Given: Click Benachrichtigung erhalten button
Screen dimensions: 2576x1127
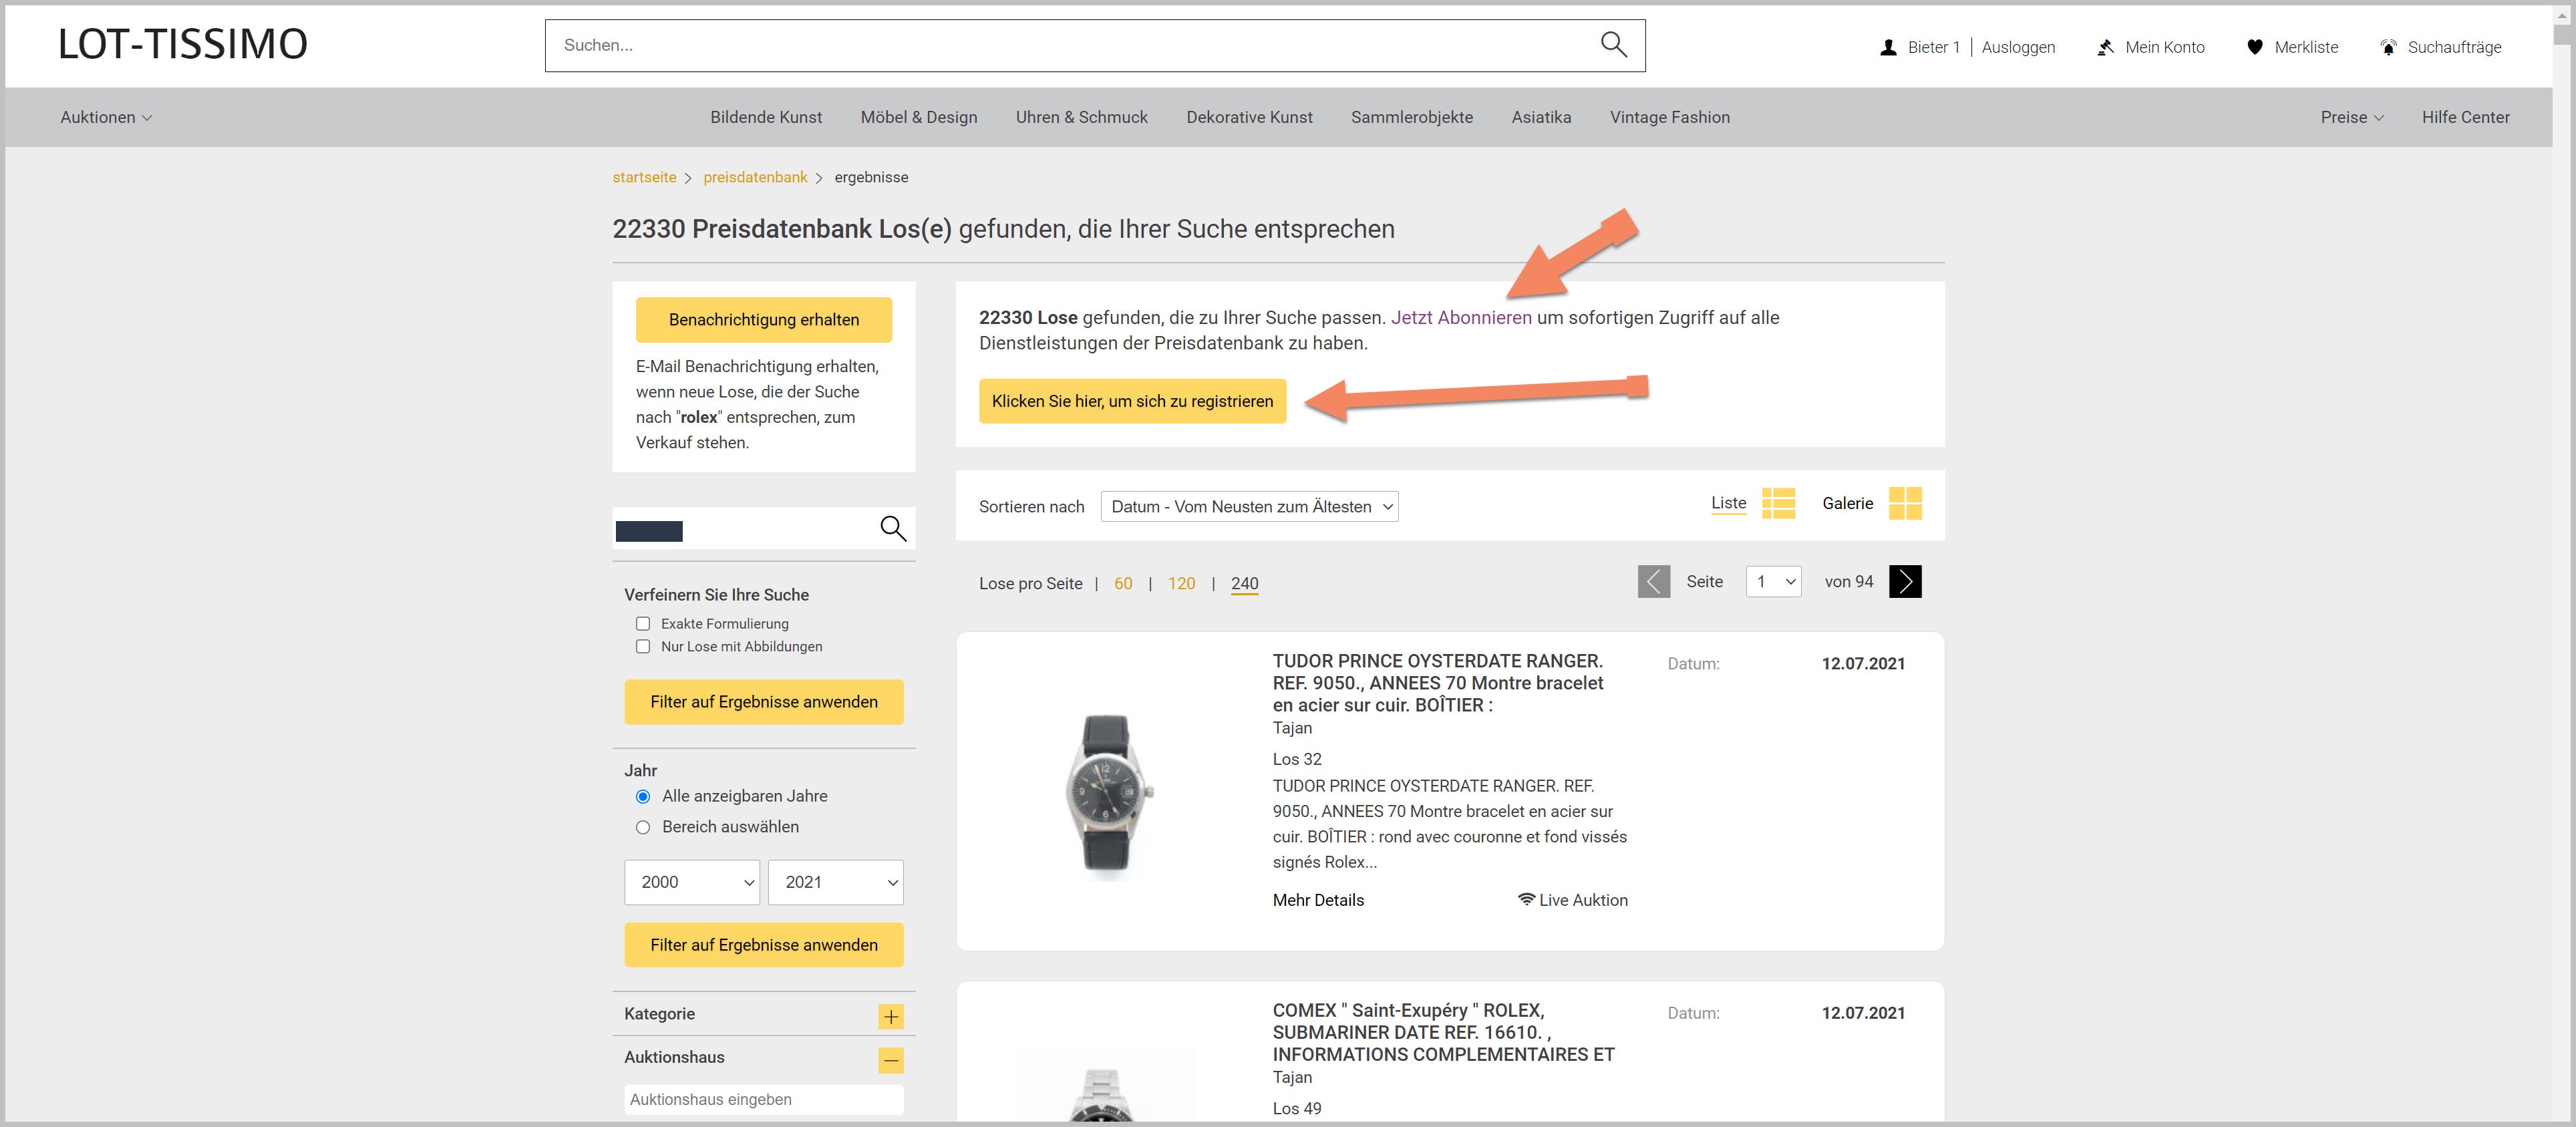Looking at the screenshot, I should click(764, 320).
